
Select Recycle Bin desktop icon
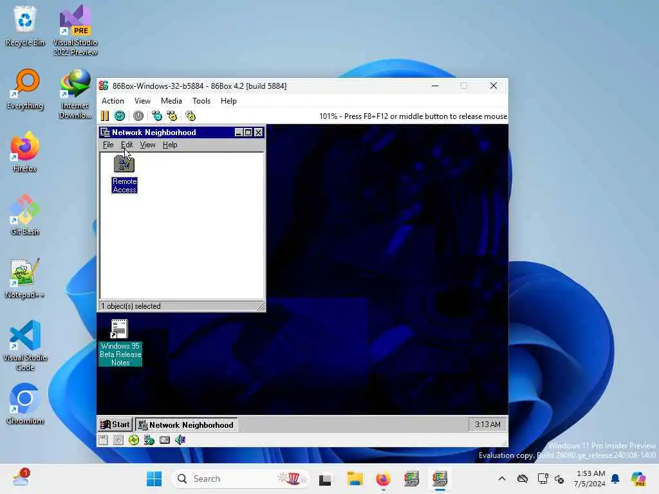25,26
